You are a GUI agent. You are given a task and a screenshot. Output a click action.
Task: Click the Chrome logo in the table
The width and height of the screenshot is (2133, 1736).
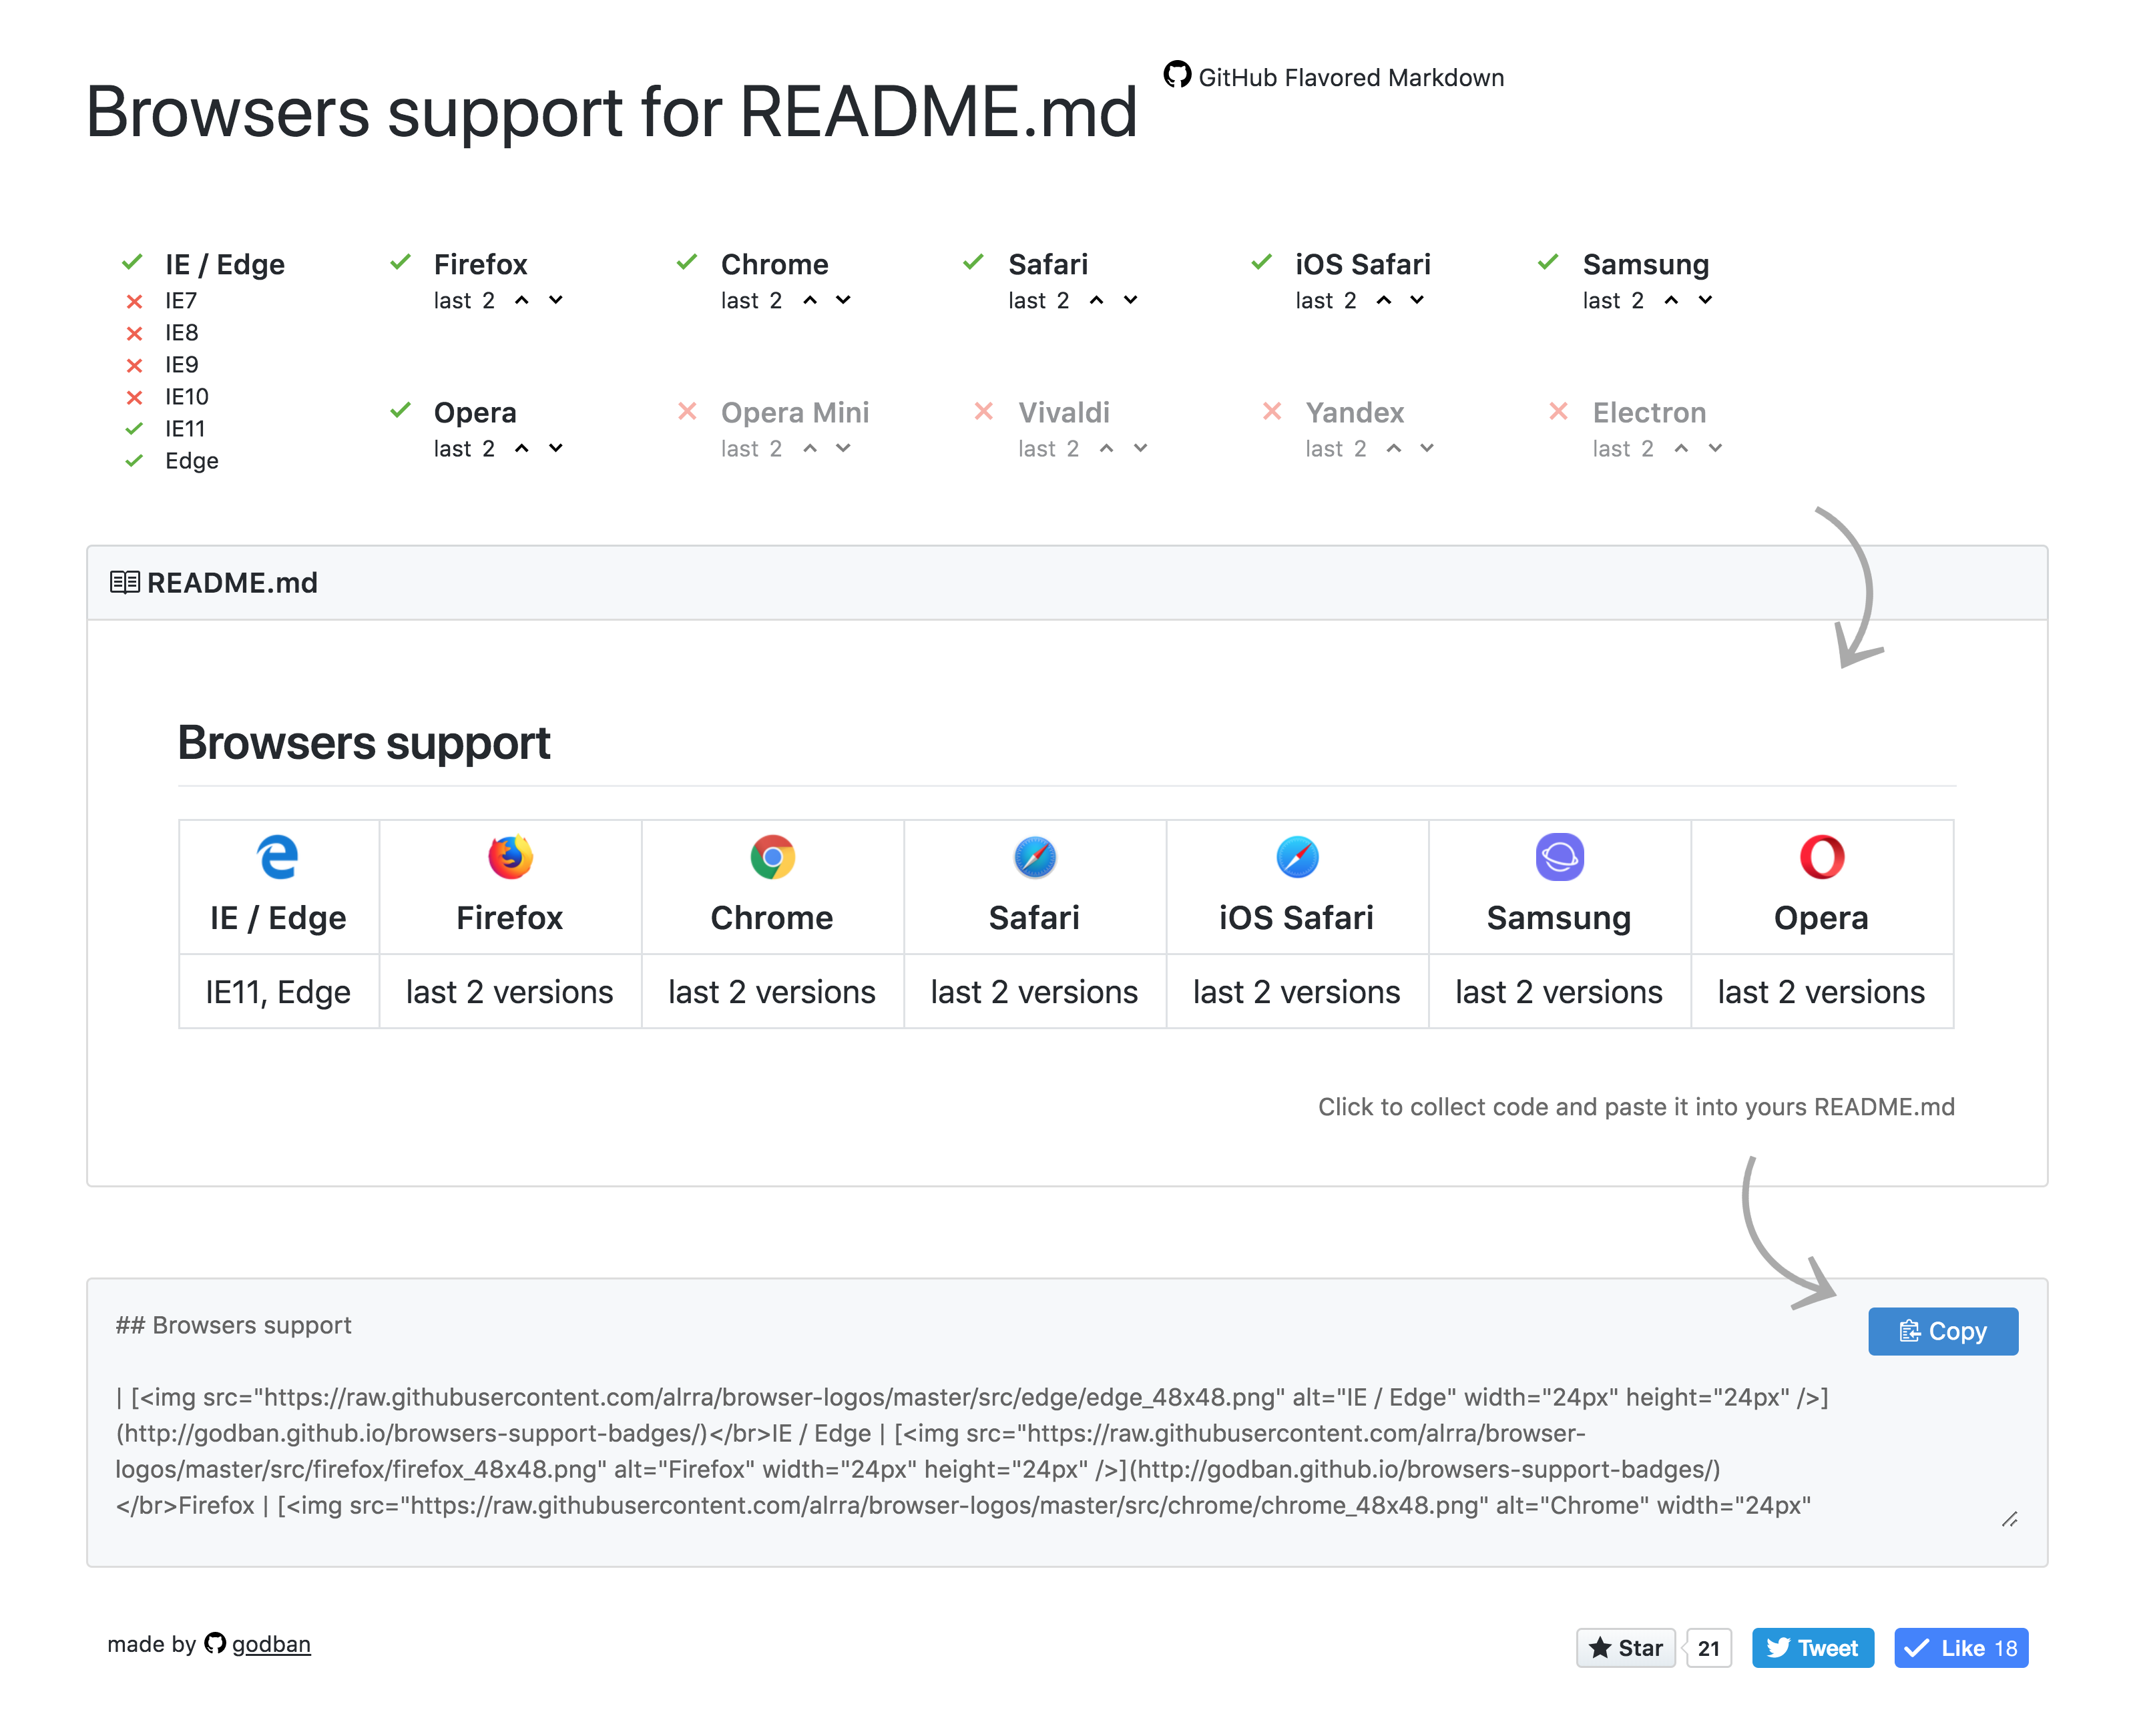pos(772,857)
